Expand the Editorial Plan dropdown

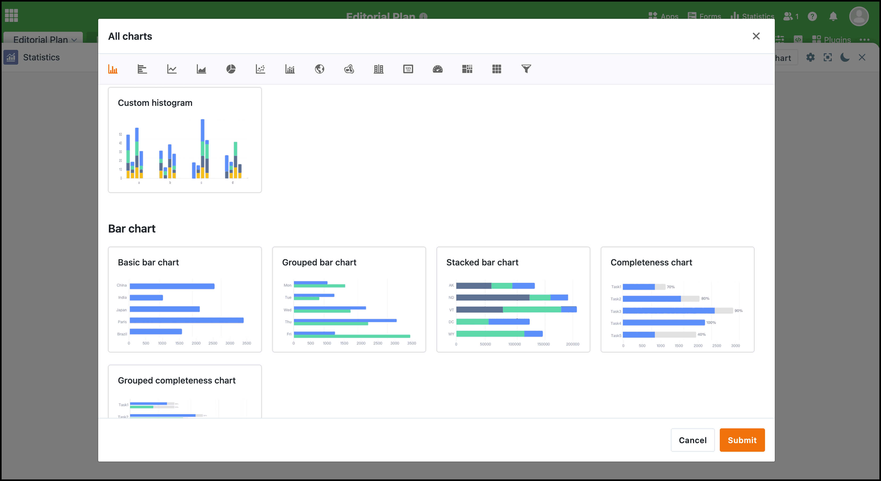(43, 39)
